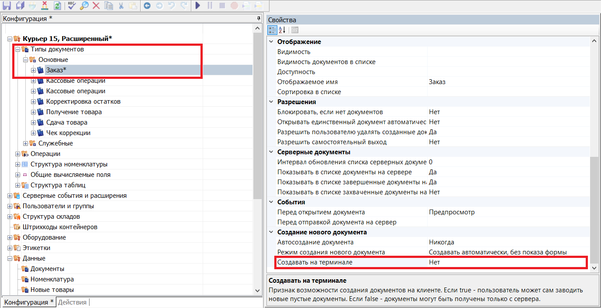Select Серверные события и расширения node

(x=75, y=196)
